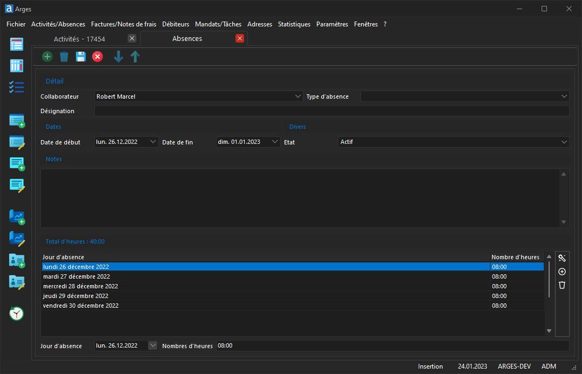Click the absence list scrollbar down arrow
This screenshot has width=582, height=374.
[x=549, y=330]
